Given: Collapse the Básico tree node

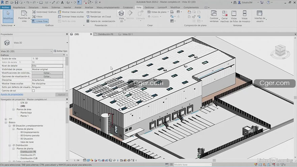Looking at the screenshot, I should (x=6, y=122).
